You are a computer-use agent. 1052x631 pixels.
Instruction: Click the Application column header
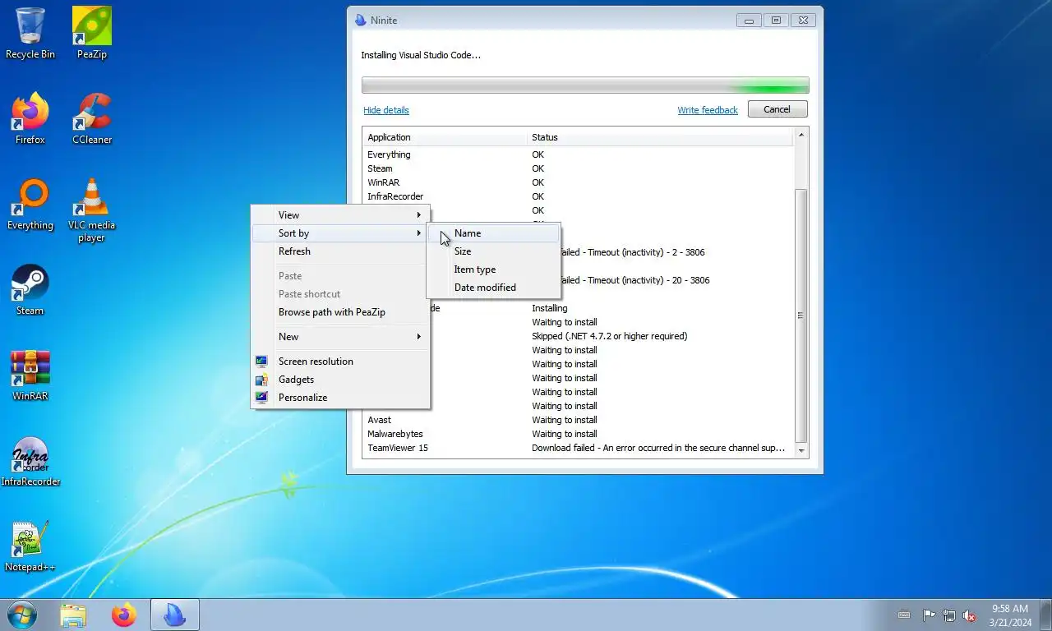(445, 137)
